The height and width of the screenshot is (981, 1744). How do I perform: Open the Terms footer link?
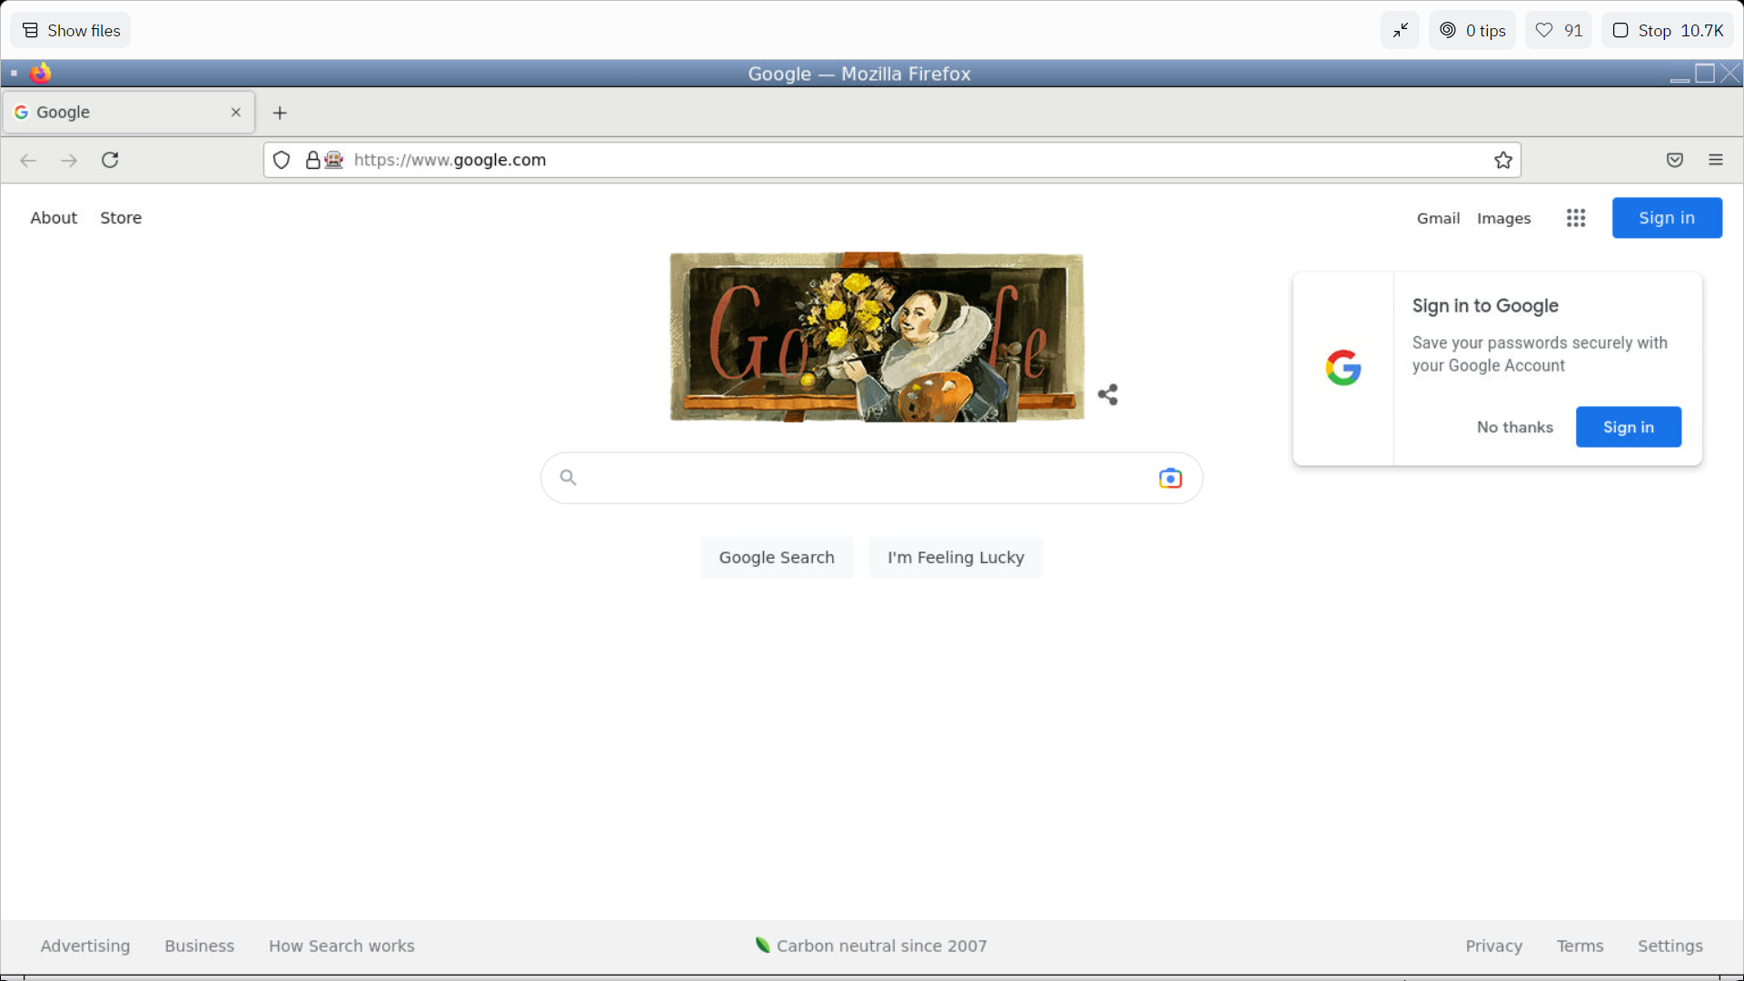(1580, 946)
